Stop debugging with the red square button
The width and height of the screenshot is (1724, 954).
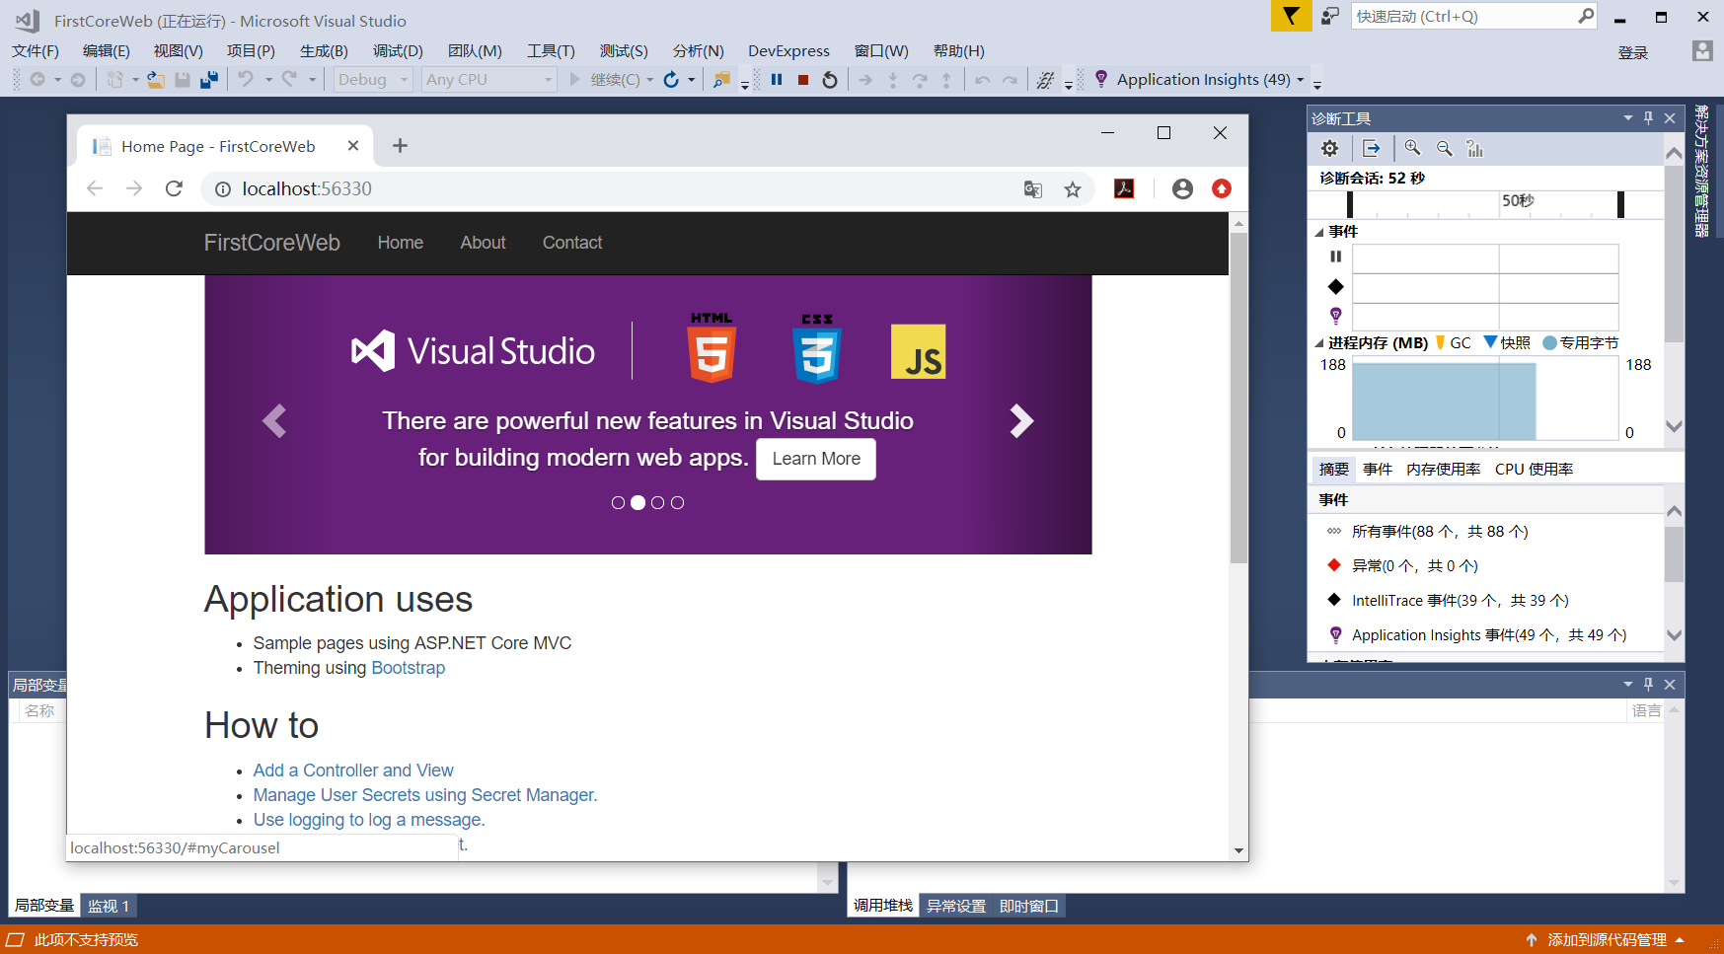[803, 80]
